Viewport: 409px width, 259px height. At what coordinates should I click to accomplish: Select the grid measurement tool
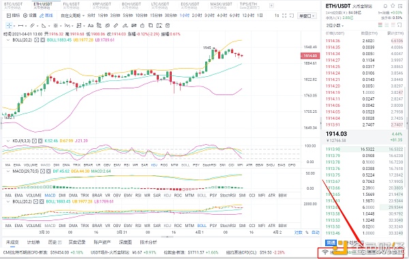(79, 25)
